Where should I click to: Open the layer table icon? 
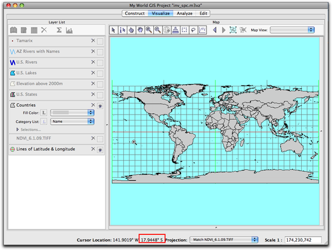click(x=34, y=30)
